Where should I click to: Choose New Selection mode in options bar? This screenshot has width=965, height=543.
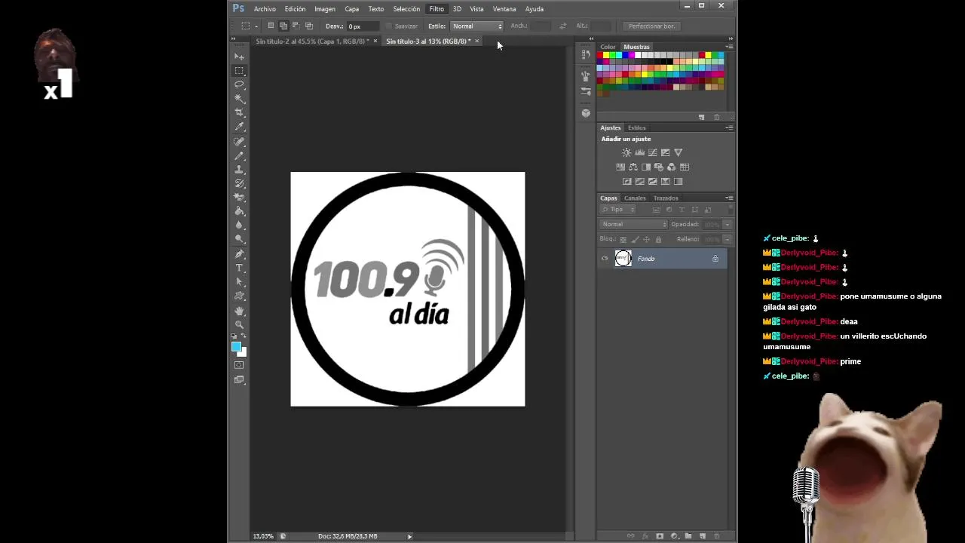click(271, 26)
